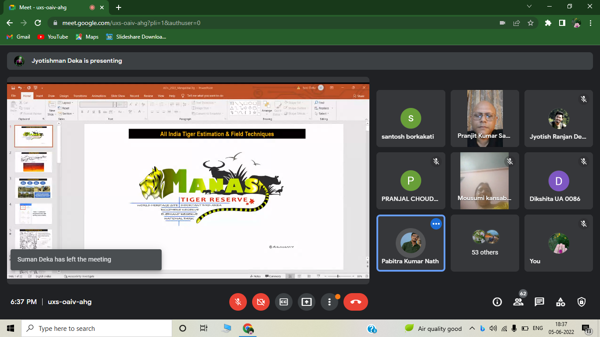Screen dimensions: 600x337
Task: Click the address bar URL
Action: pyautogui.click(x=131, y=23)
